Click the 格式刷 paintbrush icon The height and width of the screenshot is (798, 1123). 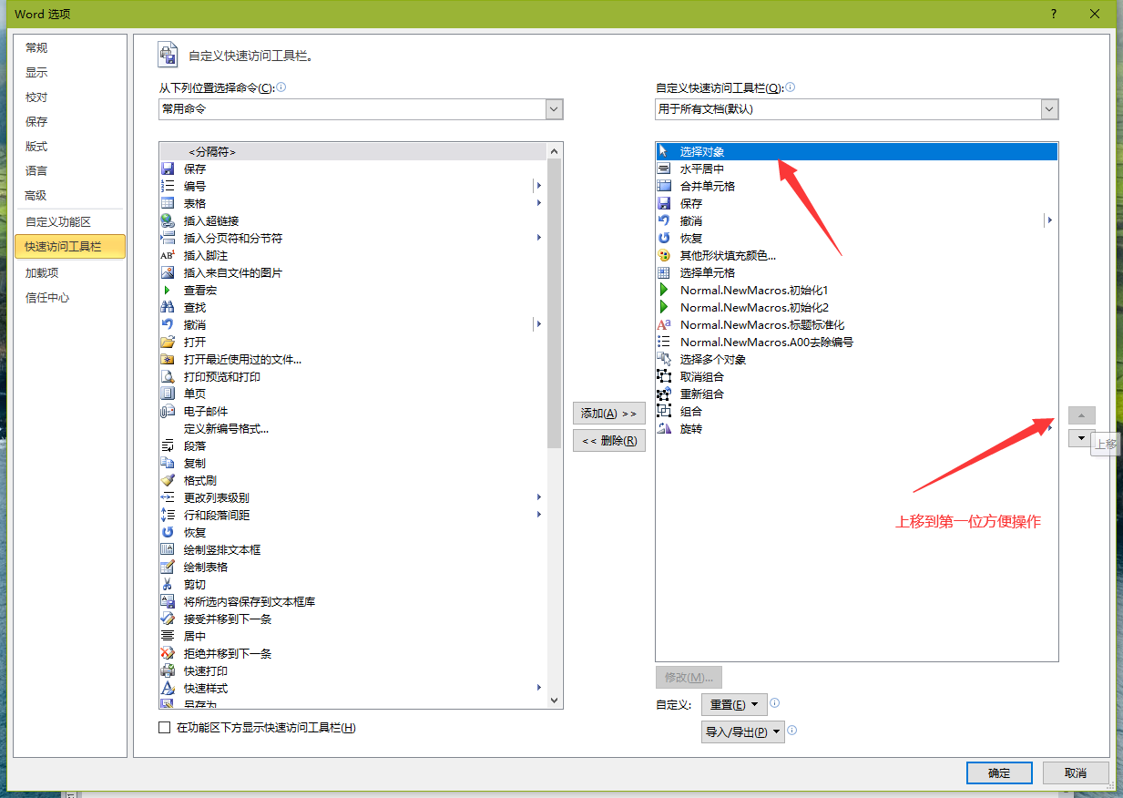pos(168,480)
